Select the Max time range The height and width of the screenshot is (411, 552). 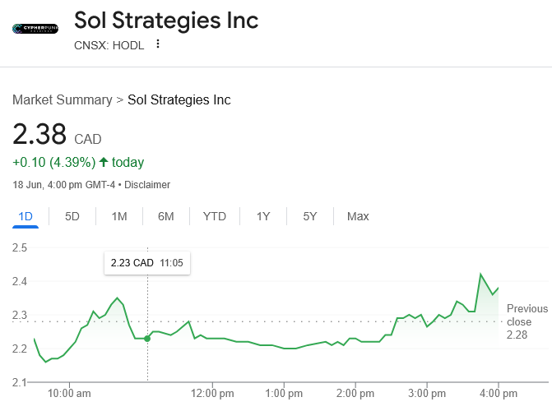tap(358, 216)
